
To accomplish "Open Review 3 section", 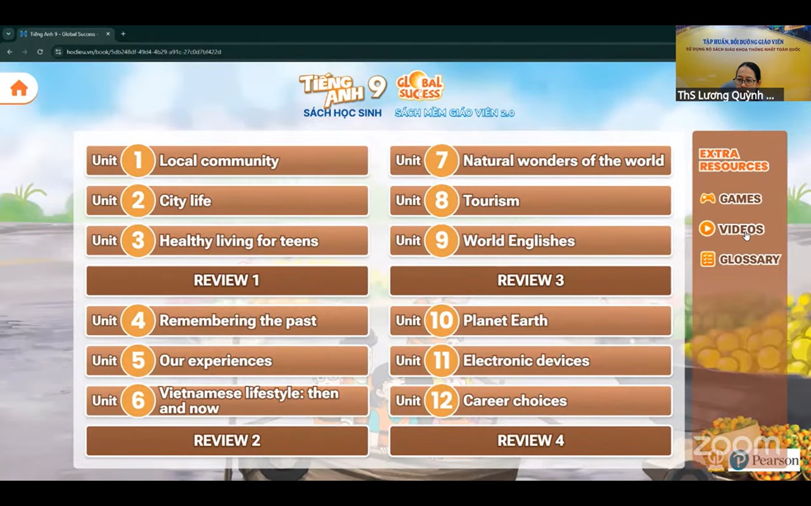I will 530,281.
